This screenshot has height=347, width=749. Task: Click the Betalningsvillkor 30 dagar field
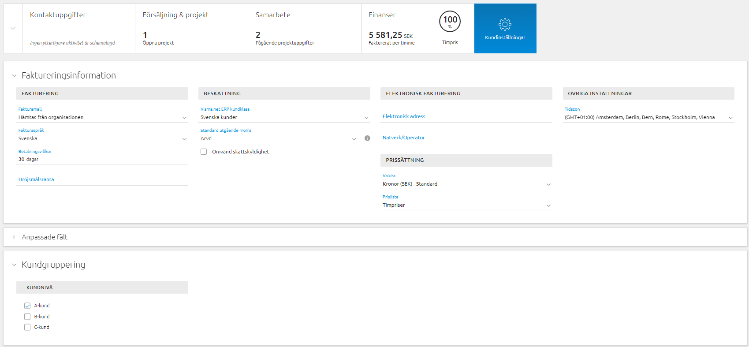(x=102, y=159)
